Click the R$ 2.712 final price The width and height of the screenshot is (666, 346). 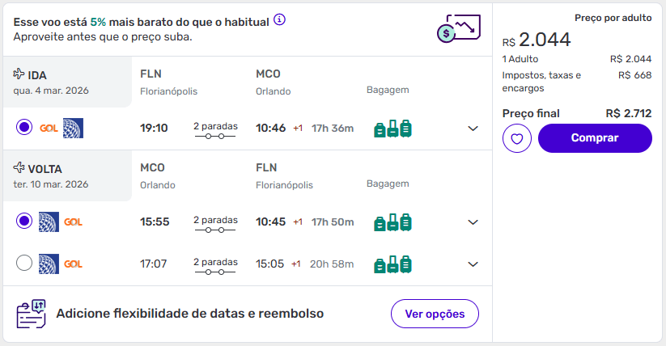tap(628, 113)
